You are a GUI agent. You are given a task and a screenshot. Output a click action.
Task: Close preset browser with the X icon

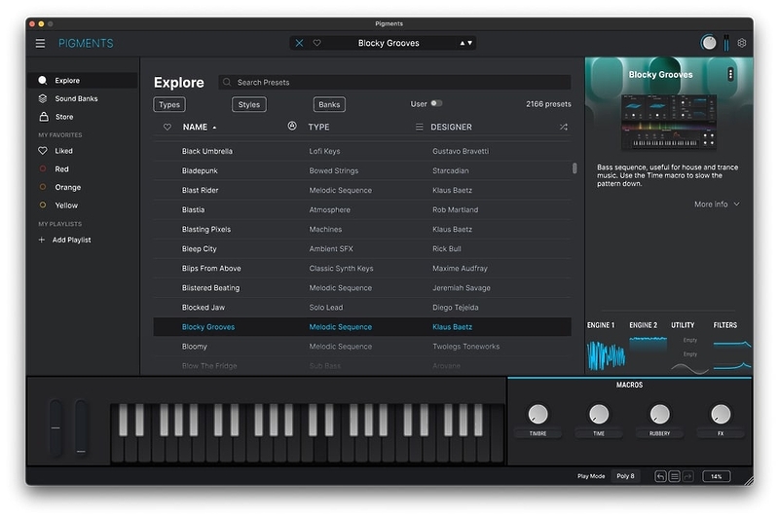click(299, 43)
